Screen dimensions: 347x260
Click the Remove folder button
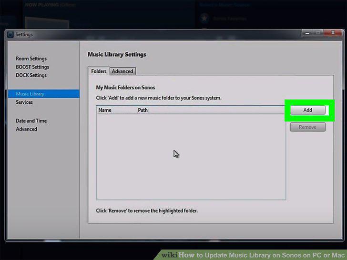coord(307,127)
